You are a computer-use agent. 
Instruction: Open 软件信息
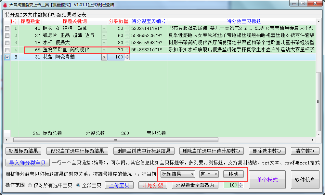click(x=305, y=180)
